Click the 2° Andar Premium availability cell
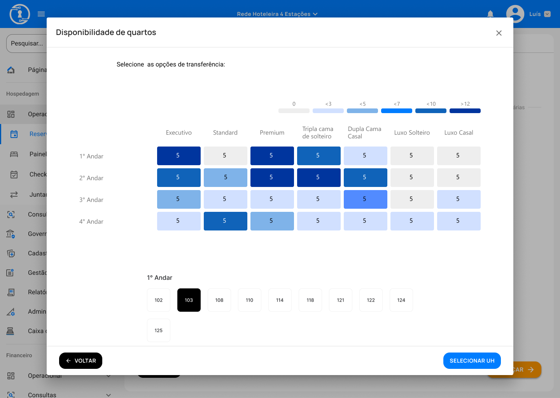 point(272,178)
